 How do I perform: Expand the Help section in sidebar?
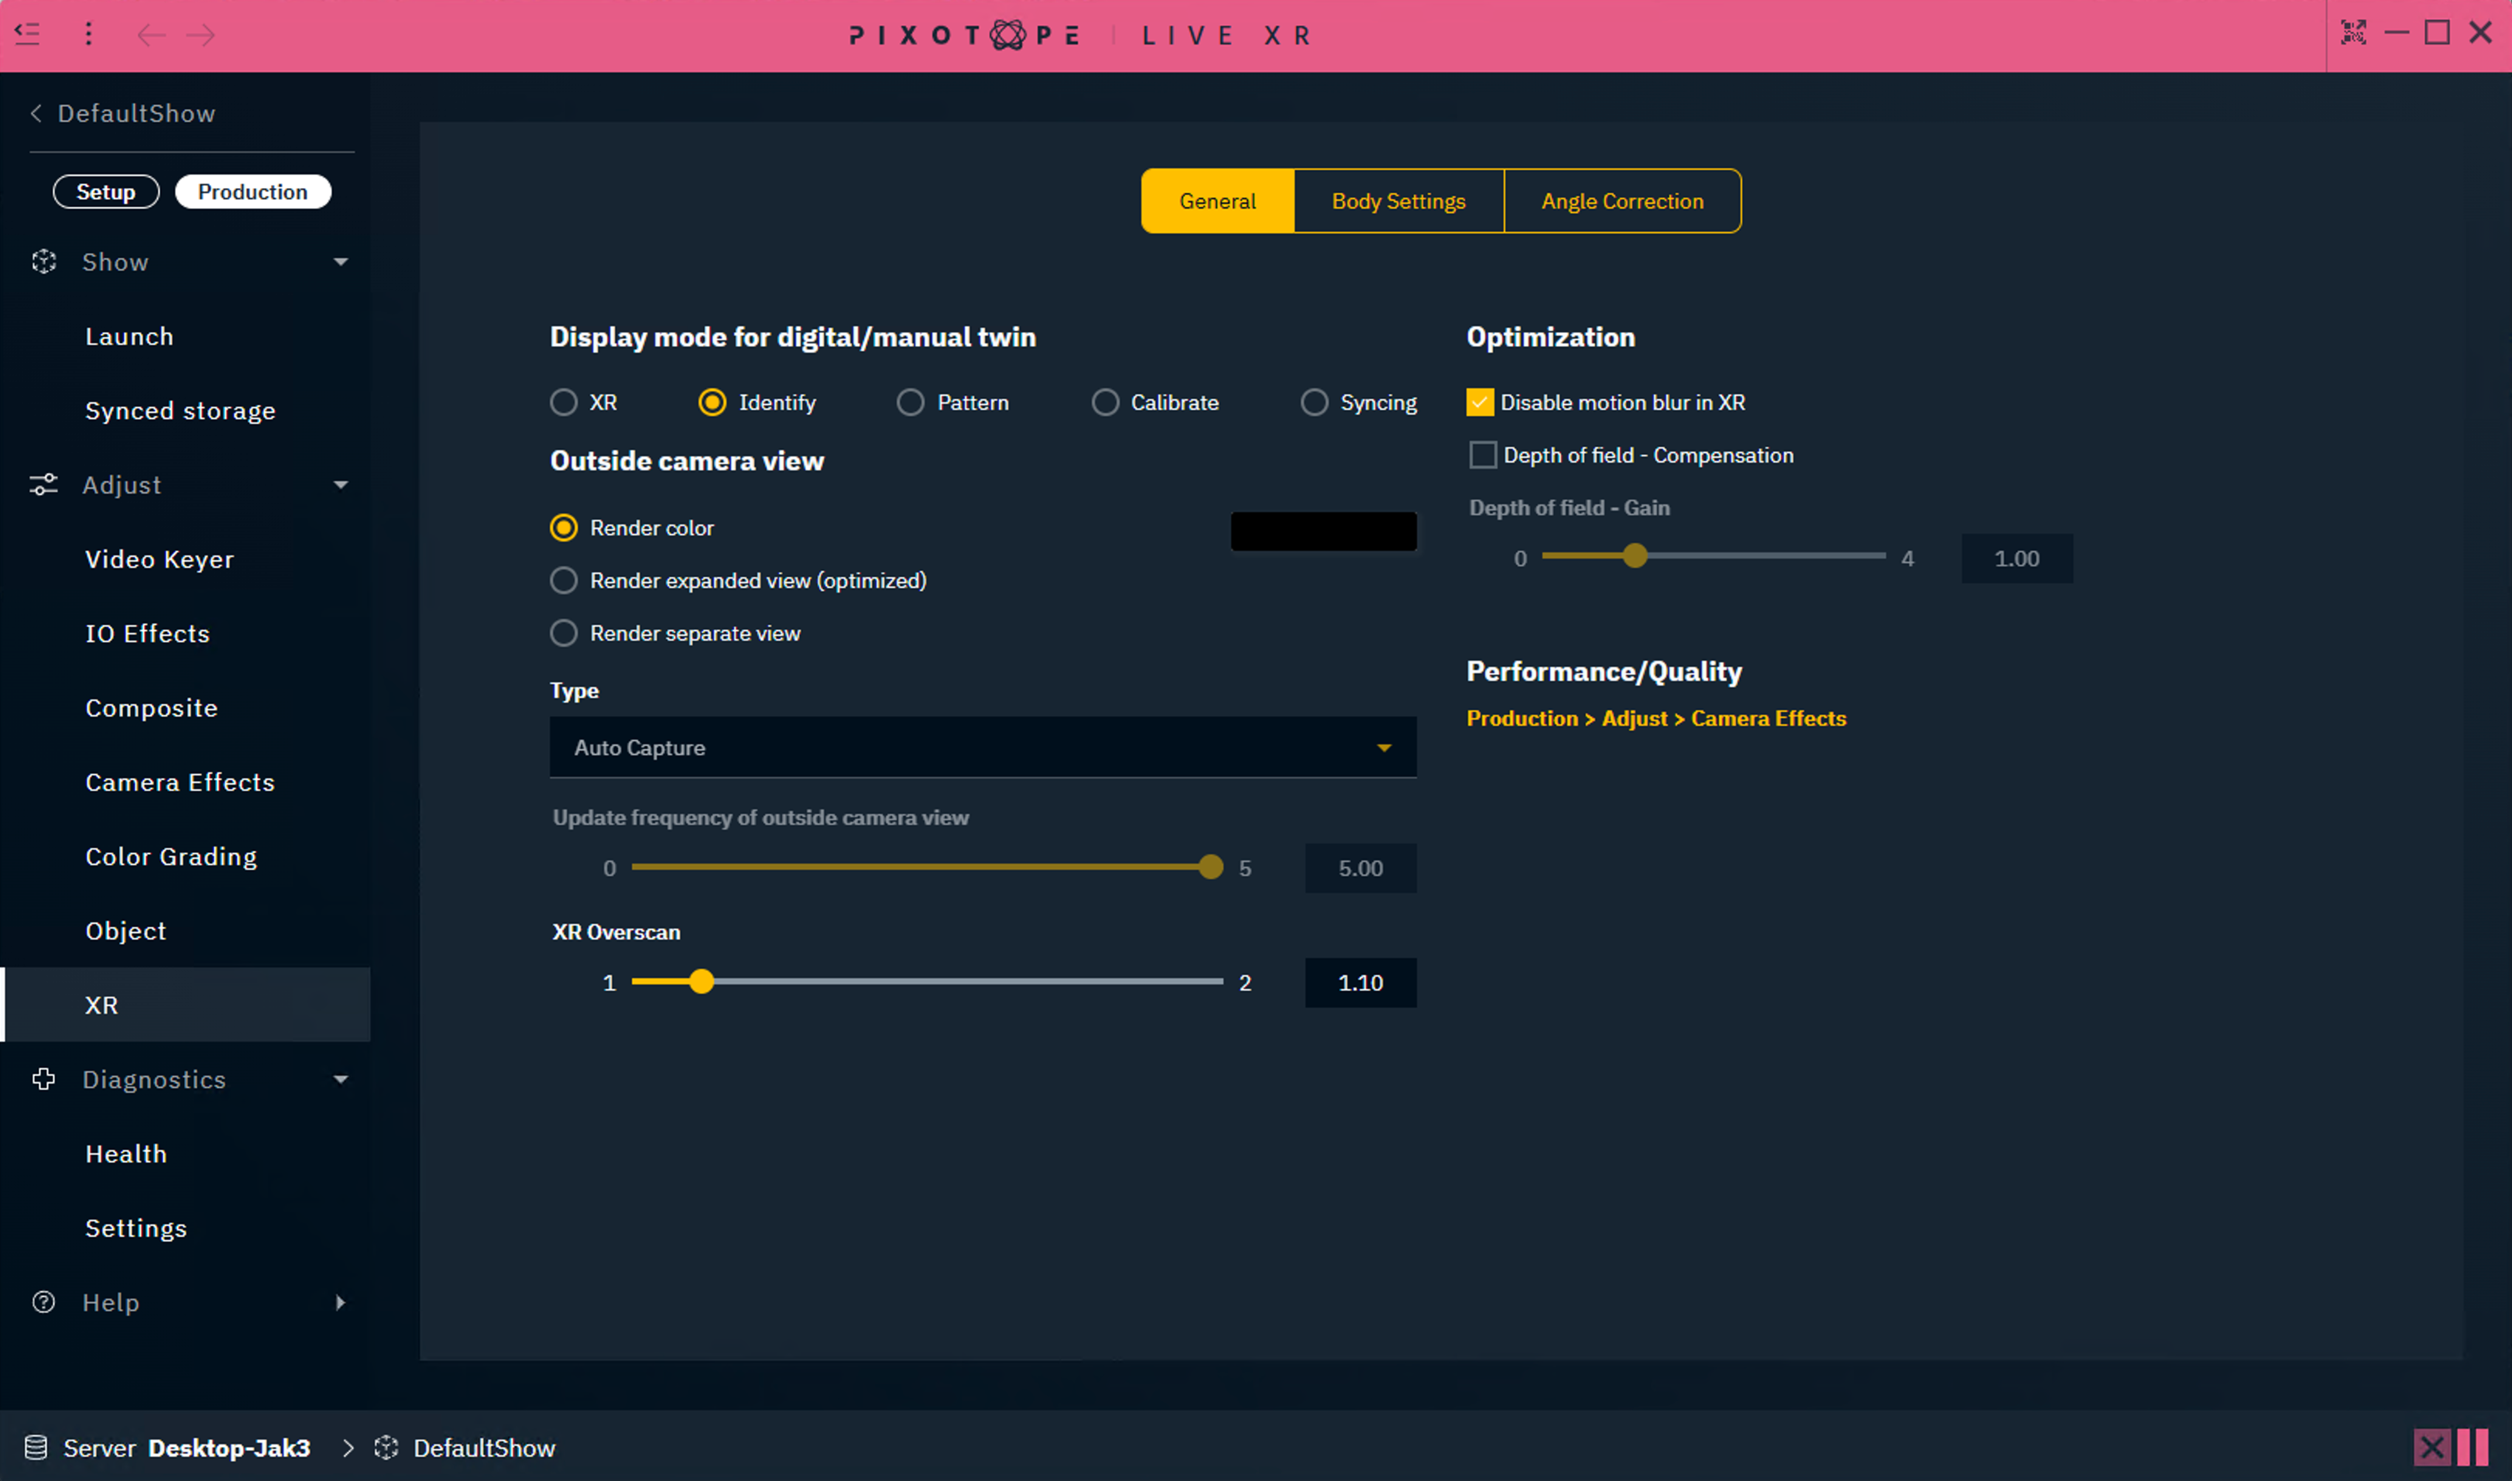coord(340,1302)
